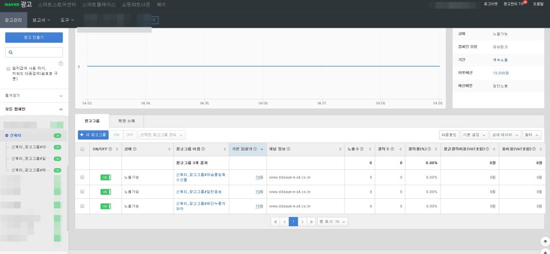Open help icon next to 상태 column header

point(135,149)
